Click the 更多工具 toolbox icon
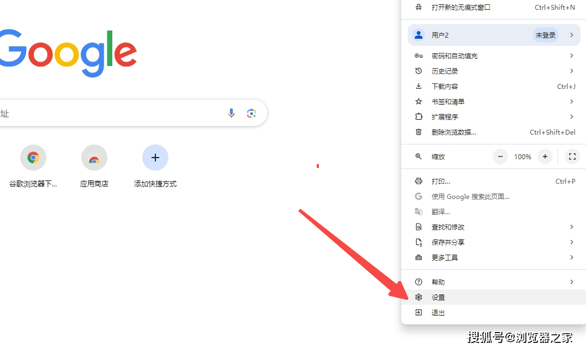586x350 pixels. 419,257
